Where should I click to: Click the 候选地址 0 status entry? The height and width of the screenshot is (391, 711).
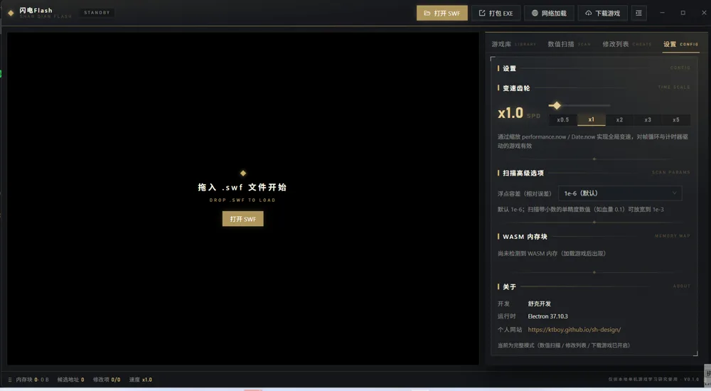pyautogui.click(x=70, y=380)
